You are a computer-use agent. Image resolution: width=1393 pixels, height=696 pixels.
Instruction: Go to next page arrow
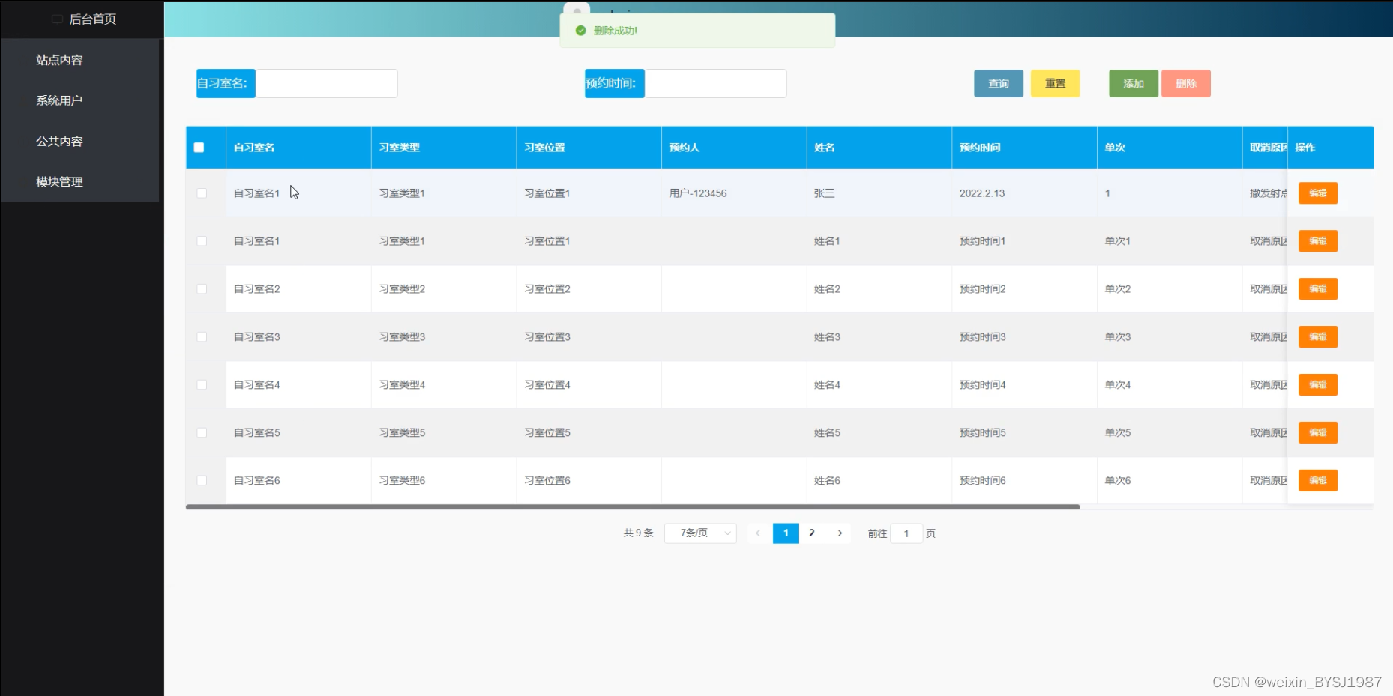point(840,533)
